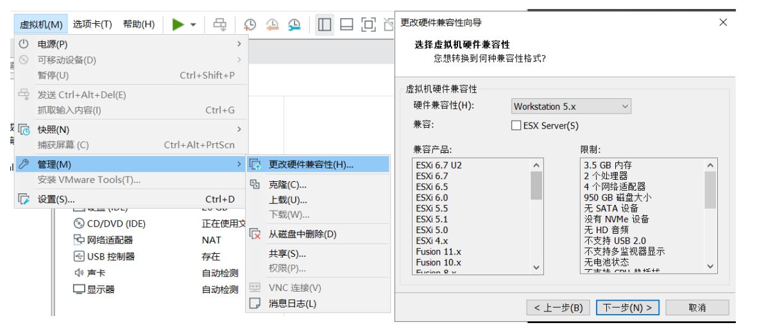
Task: Click the wrench icon beside 管理(M)
Action: point(24,164)
